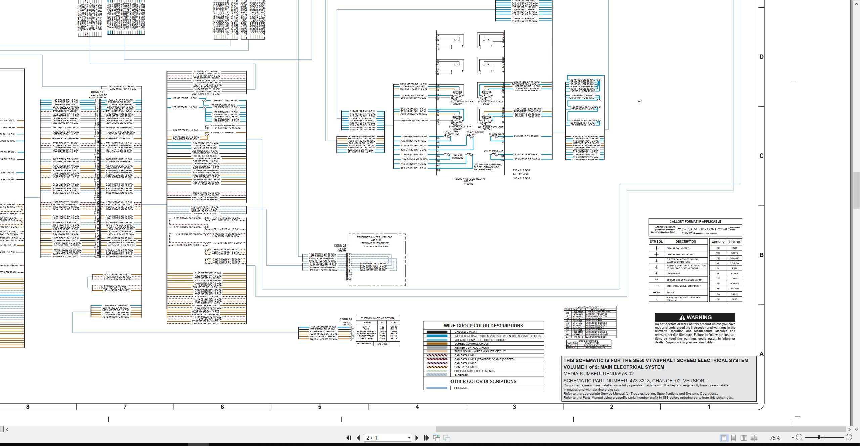Click the zoom in plus button
The height and width of the screenshot is (446, 860).
(x=849, y=437)
